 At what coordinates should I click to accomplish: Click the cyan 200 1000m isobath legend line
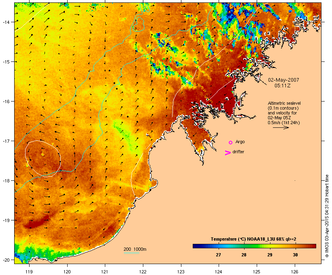coord(131,253)
